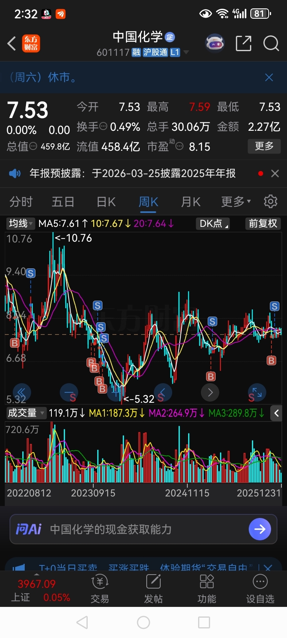Viewport: 287px width, 638px height.
Task: Tap the current price 7.53
Action: coord(28,110)
